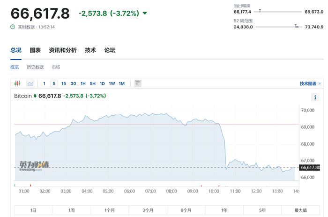Select the area chart type icon
Image resolution: width=328 pixels, height=217 pixels.
[x=30, y=84]
